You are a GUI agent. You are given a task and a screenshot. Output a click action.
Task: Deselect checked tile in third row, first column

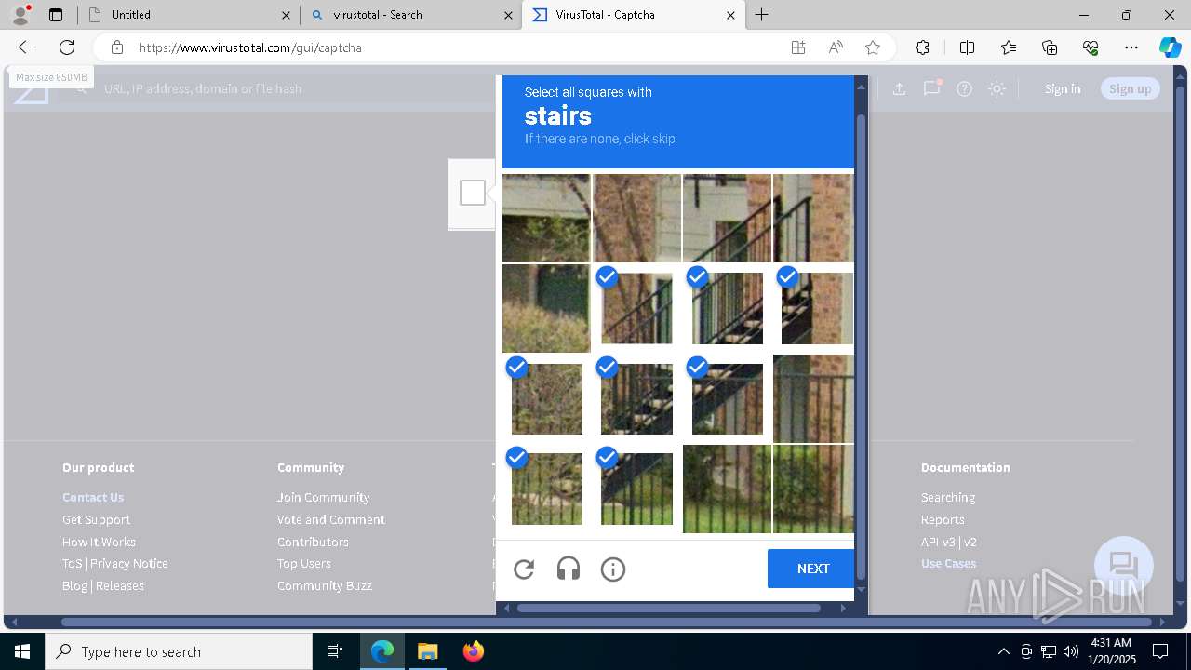click(x=547, y=398)
